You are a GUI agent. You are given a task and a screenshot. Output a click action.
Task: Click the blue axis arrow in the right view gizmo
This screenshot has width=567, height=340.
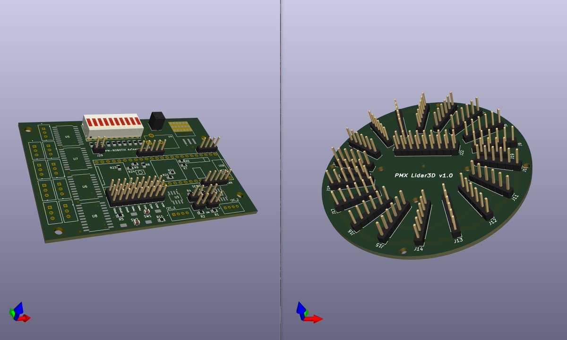(301, 307)
